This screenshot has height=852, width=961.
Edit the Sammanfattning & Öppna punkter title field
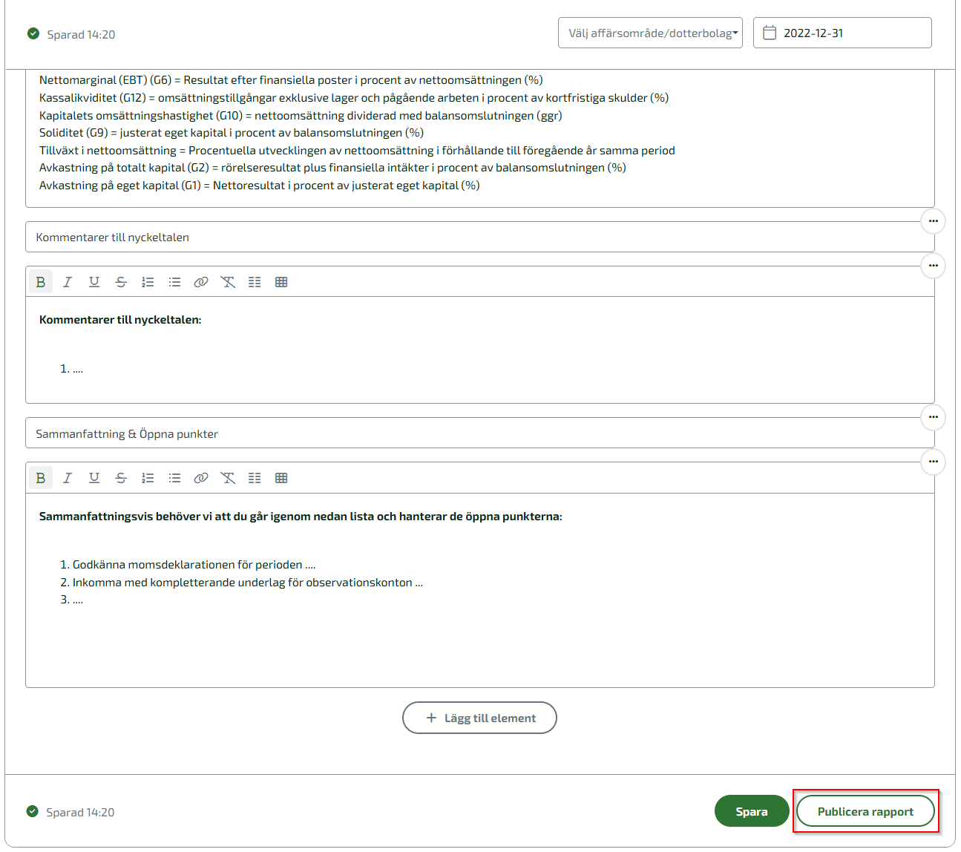[x=479, y=433]
